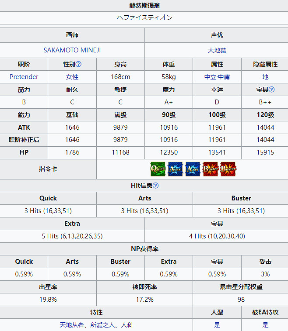Click the last red Buster command card

coord(228,169)
